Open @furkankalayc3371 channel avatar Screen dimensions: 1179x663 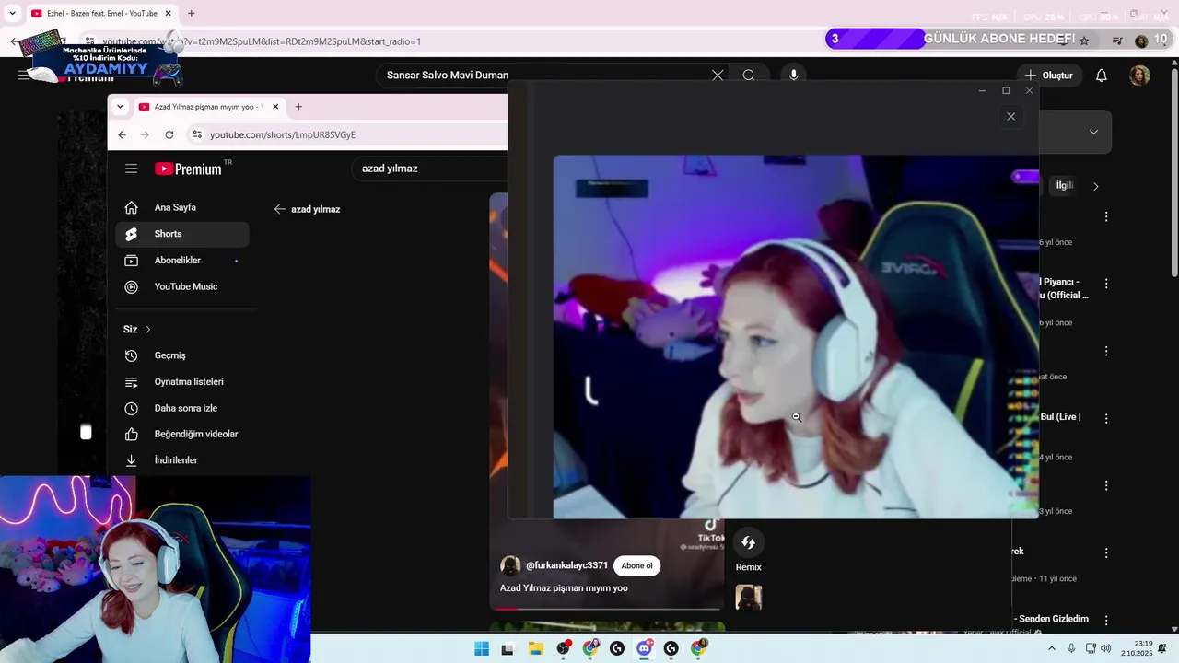510,566
